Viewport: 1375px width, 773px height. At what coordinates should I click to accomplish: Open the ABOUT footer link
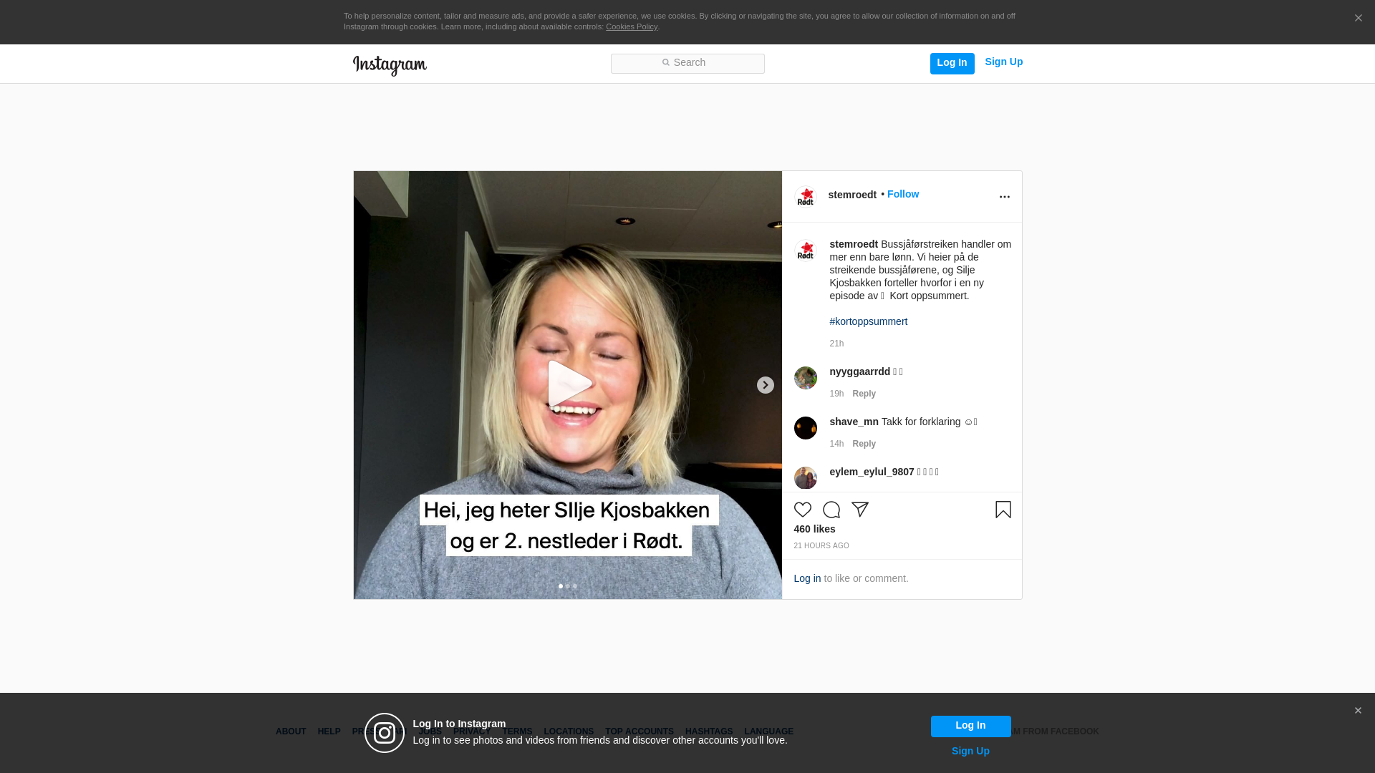coord(291,731)
